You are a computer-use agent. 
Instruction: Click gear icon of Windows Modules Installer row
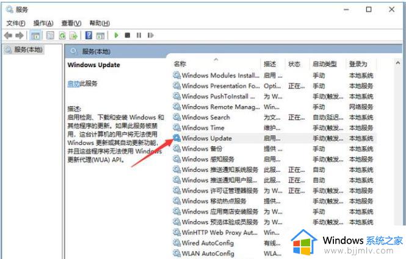pyautogui.click(x=177, y=75)
